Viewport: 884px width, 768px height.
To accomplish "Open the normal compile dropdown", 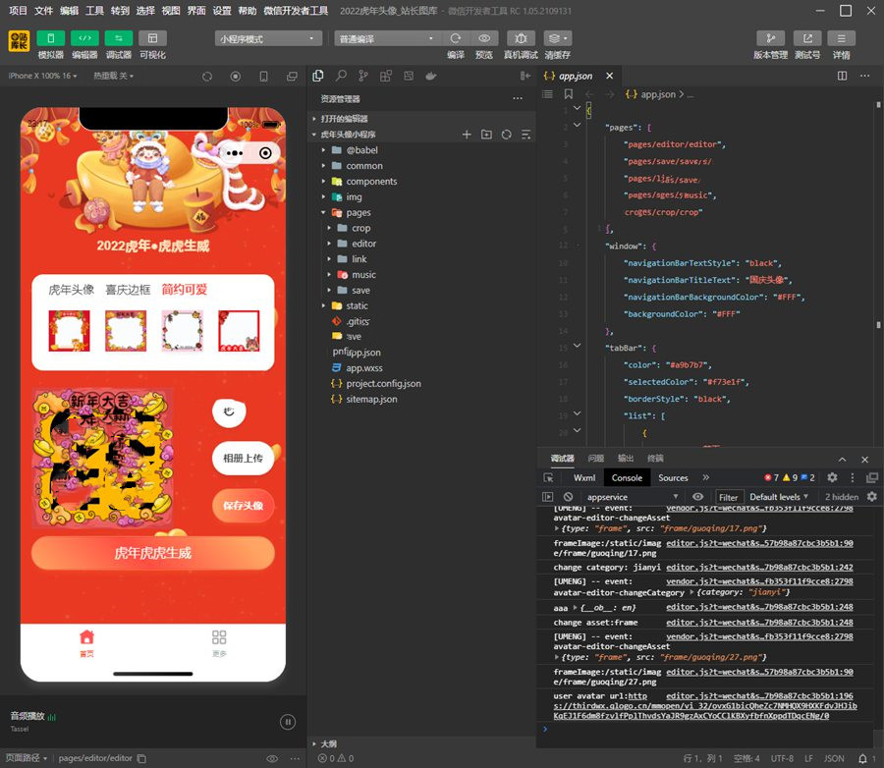I will (387, 38).
